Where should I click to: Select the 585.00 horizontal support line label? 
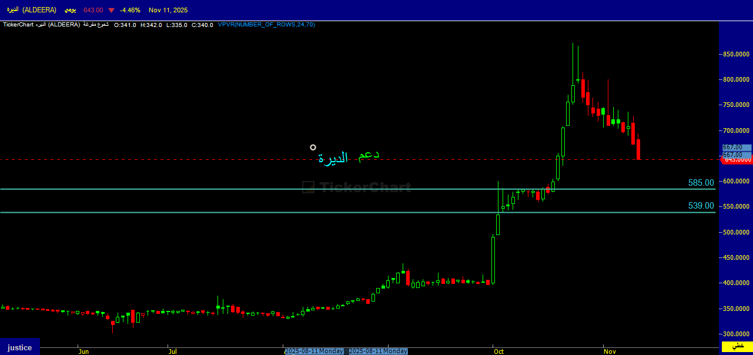(701, 183)
